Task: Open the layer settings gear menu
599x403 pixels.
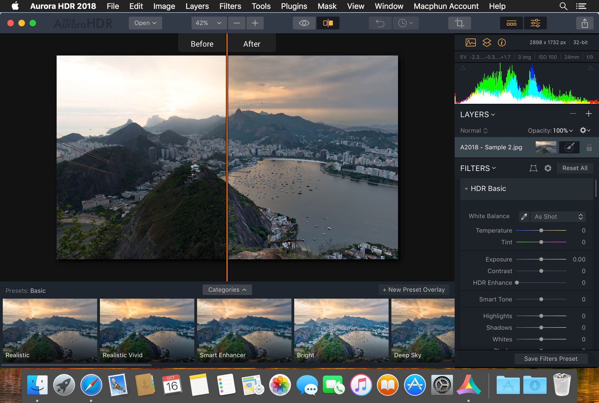Action: pos(585,130)
